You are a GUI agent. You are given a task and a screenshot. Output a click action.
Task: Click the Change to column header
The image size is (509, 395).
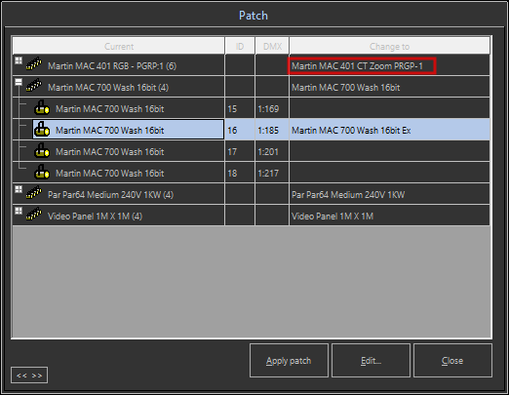pos(389,46)
